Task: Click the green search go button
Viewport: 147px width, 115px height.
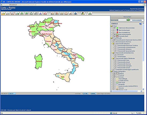Action: click(128, 20)
